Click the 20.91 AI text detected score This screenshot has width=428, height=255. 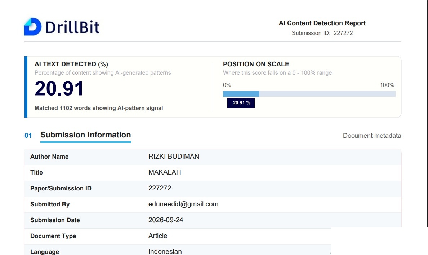tap(59, 89)
